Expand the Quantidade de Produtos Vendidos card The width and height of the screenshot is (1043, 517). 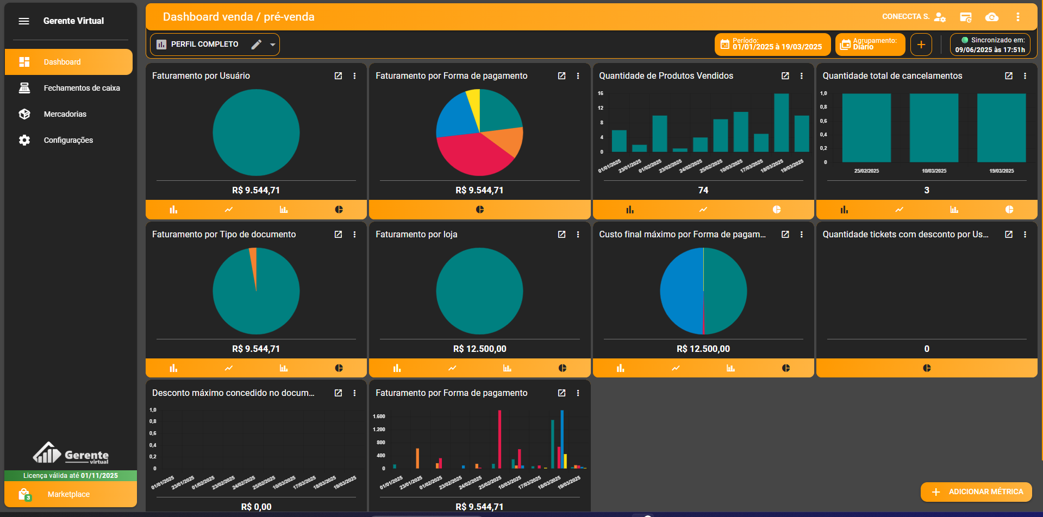785,76
